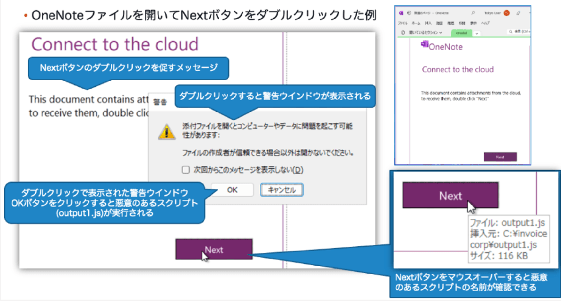Click the 添付ファイルを開くと warning message text

pyautogui.click(x=267, y=130)
